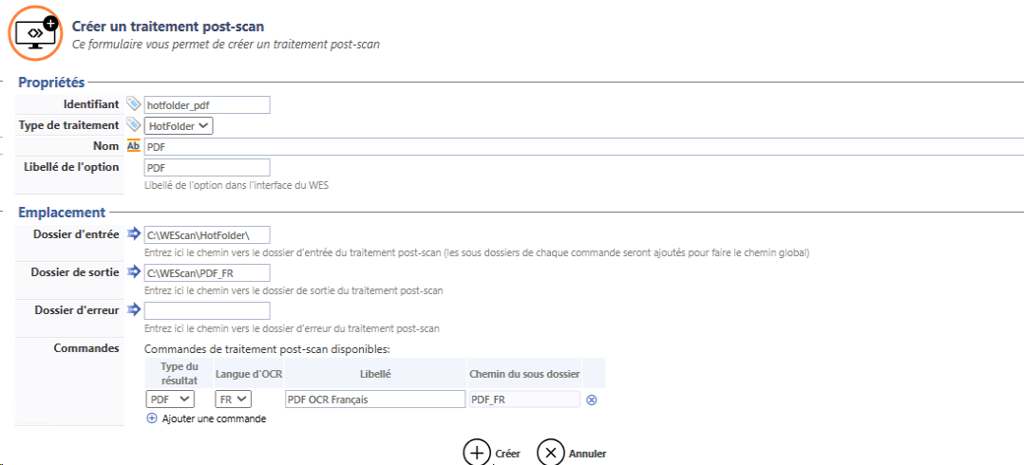The image size is (1024, 465).
Task: Open the Type du résultat PDF dropdown
Action: pyautogui.click(x=170, y=400)
